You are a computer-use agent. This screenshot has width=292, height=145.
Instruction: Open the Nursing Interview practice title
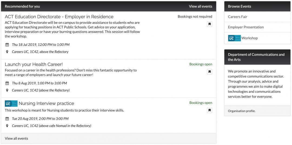[47, 103]
